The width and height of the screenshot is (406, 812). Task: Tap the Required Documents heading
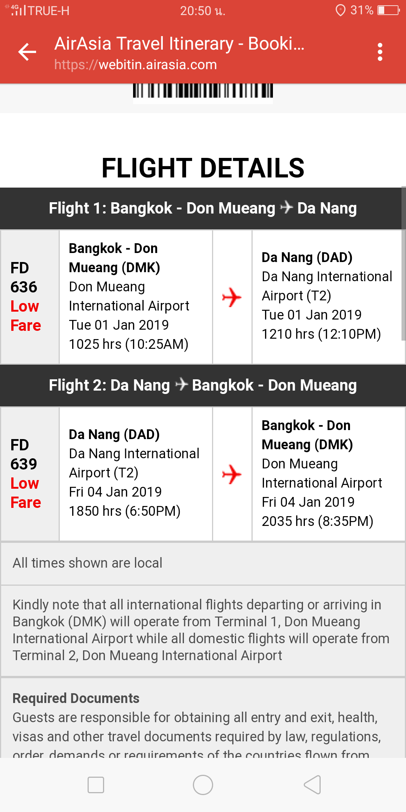pyautogui.click(x=76, y=698)
